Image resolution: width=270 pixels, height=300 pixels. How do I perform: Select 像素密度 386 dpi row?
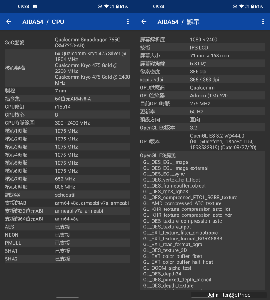click(x=202, y=72)
